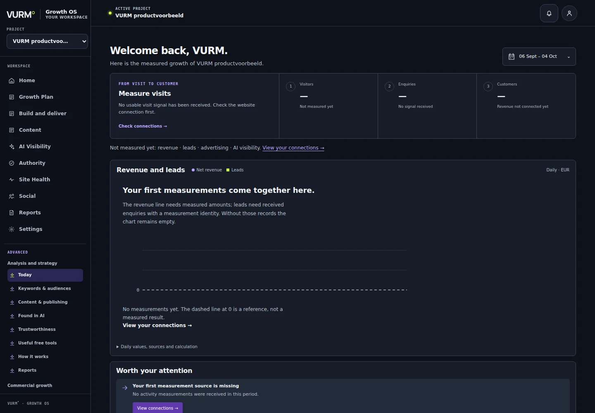Screen dimensions: 595x413
Task: Open Keywords & audiences
Action: tap(45, 289)
